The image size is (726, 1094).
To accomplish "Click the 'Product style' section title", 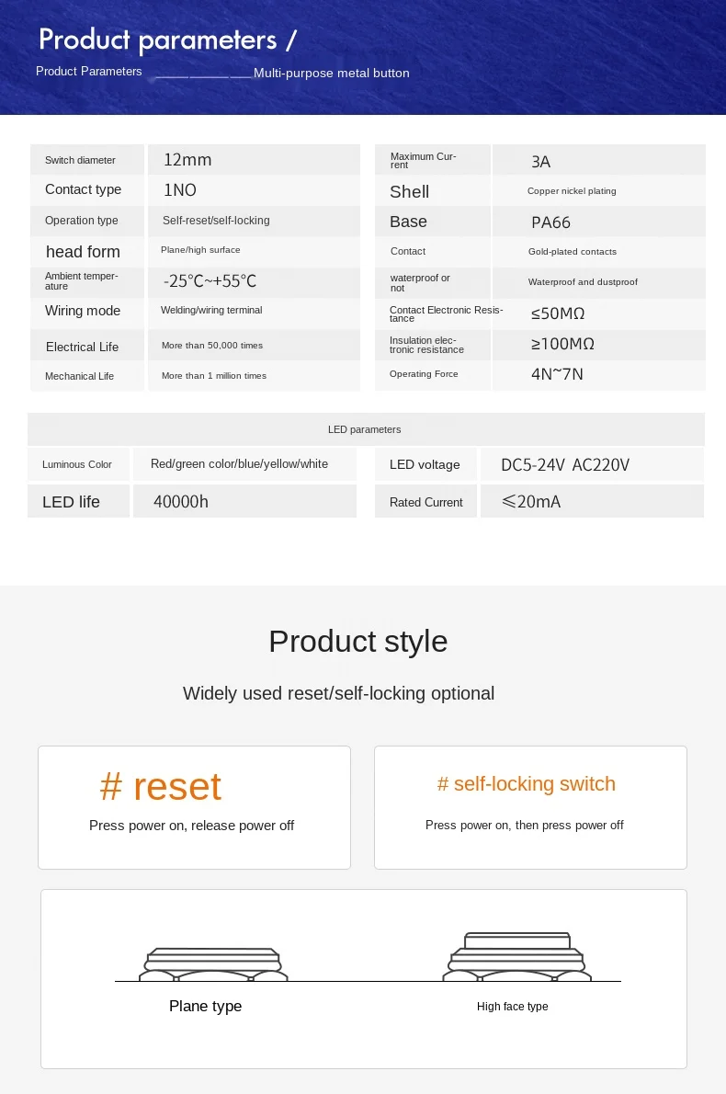I will (x=357, y=641).
